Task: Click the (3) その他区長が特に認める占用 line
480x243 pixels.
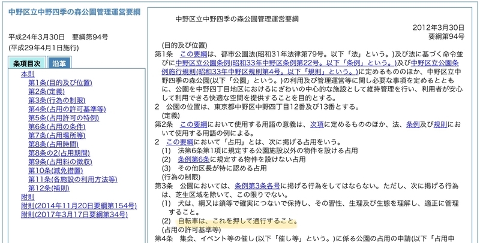Action: point(214,168)
